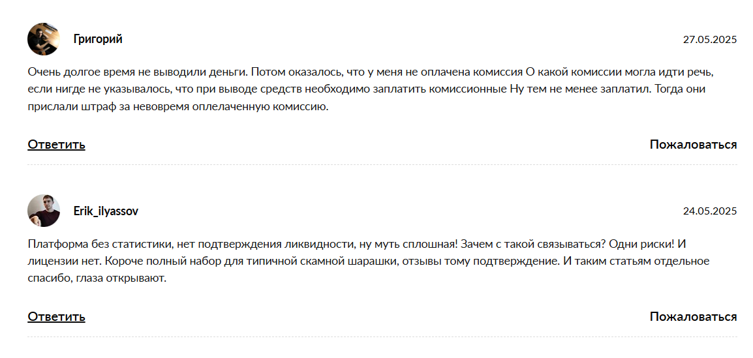Click the dashed divider below Erik_ilyassov's comment
This screenshot has height=358, width=753.
tap(382, 337)
